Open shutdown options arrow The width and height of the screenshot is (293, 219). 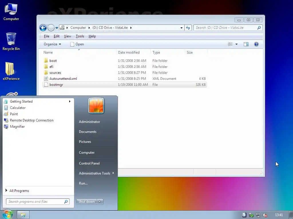pos(100,202)
